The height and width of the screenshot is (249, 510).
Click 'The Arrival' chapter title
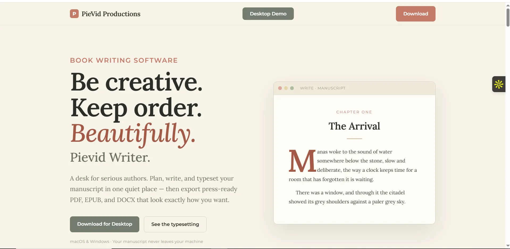[354, 126]
